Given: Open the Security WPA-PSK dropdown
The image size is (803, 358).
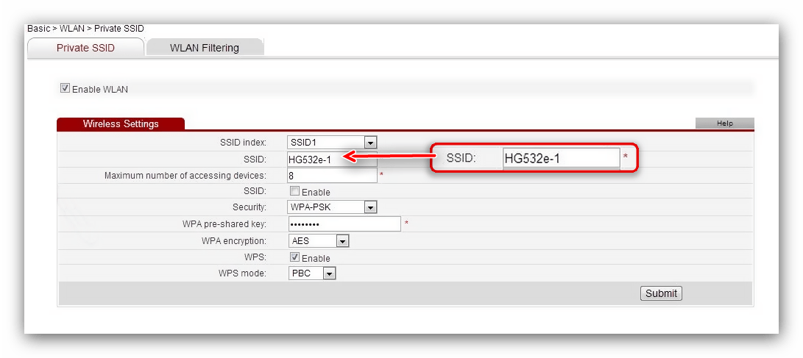Looking at the screenshot, I should [x=332, y=207].
